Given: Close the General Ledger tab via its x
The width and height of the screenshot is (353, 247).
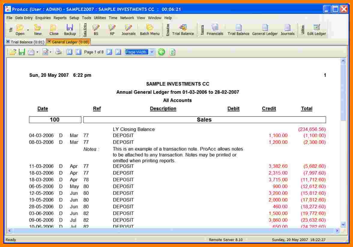Looking at the screenshot, I should tap(49, 42).
